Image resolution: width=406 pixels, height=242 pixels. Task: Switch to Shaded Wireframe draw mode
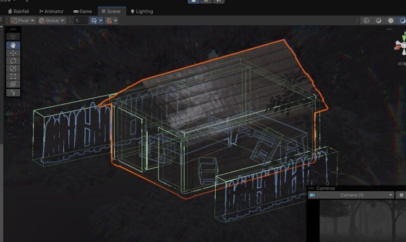pos(378,20)
